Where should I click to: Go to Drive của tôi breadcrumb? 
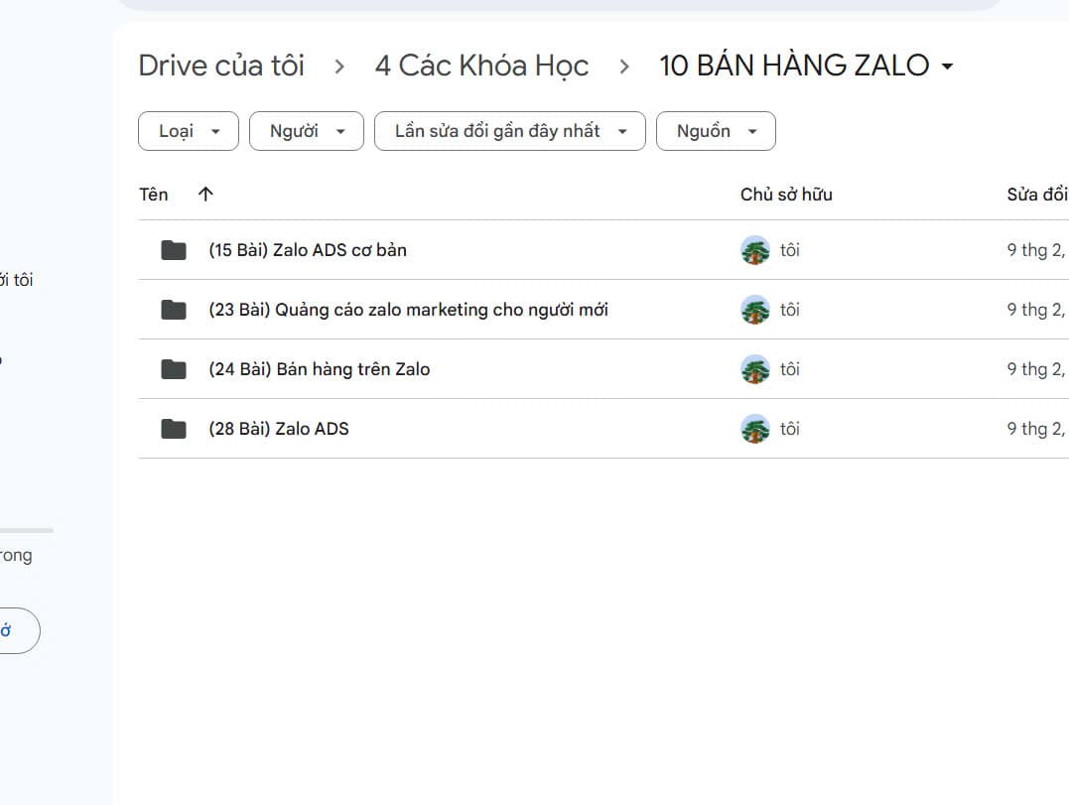pos(221,66)
